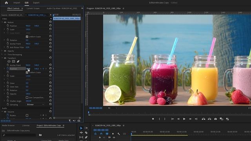Click the Lift button
251x141 pixels.
pyautogui.click(x=204, y=119)
